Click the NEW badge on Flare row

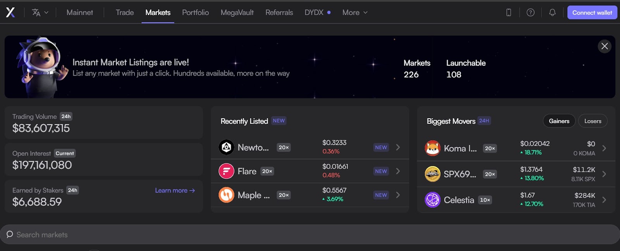[381, 171]
